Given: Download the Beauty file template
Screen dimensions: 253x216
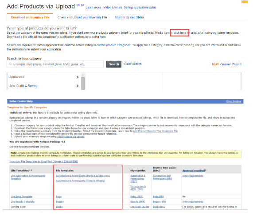Looking at the screenshot, I should [x=60, y=202].
